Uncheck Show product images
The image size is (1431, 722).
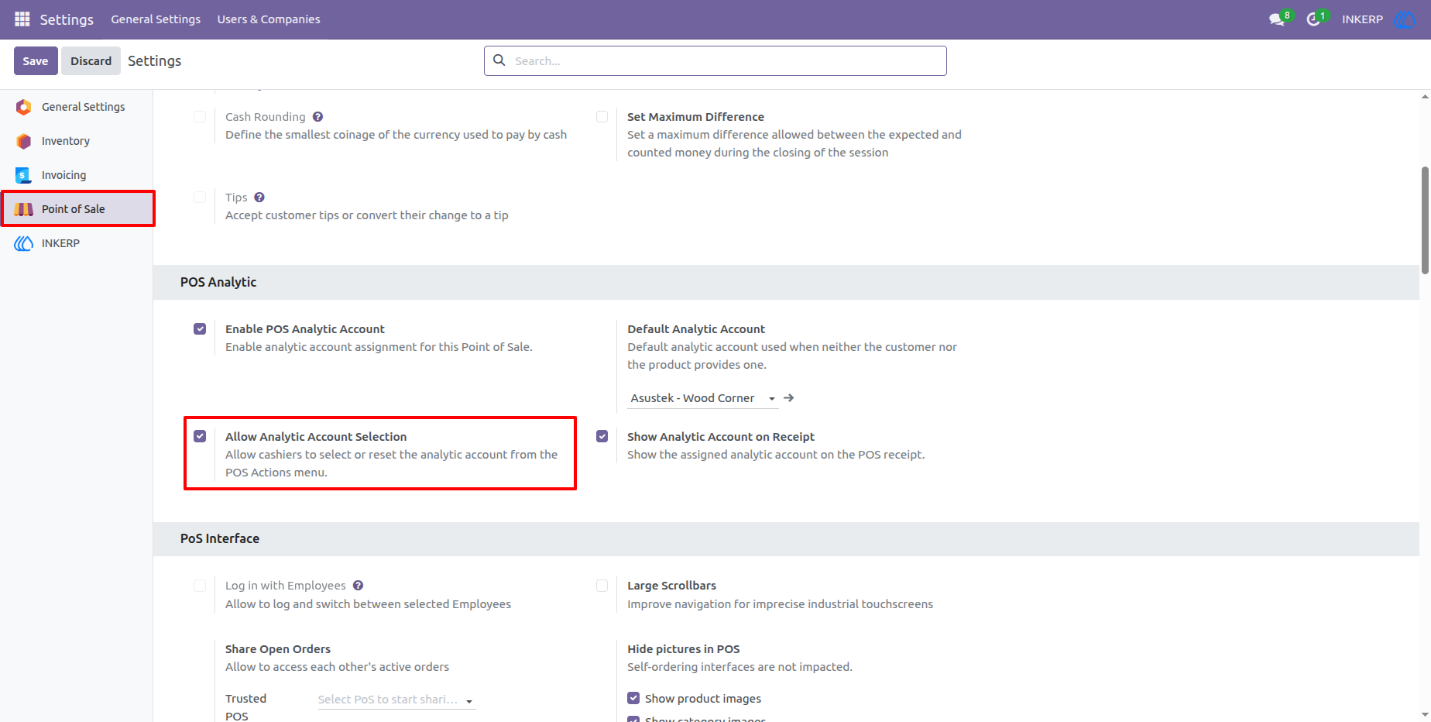pyautogui.click(x=633, y=698)
